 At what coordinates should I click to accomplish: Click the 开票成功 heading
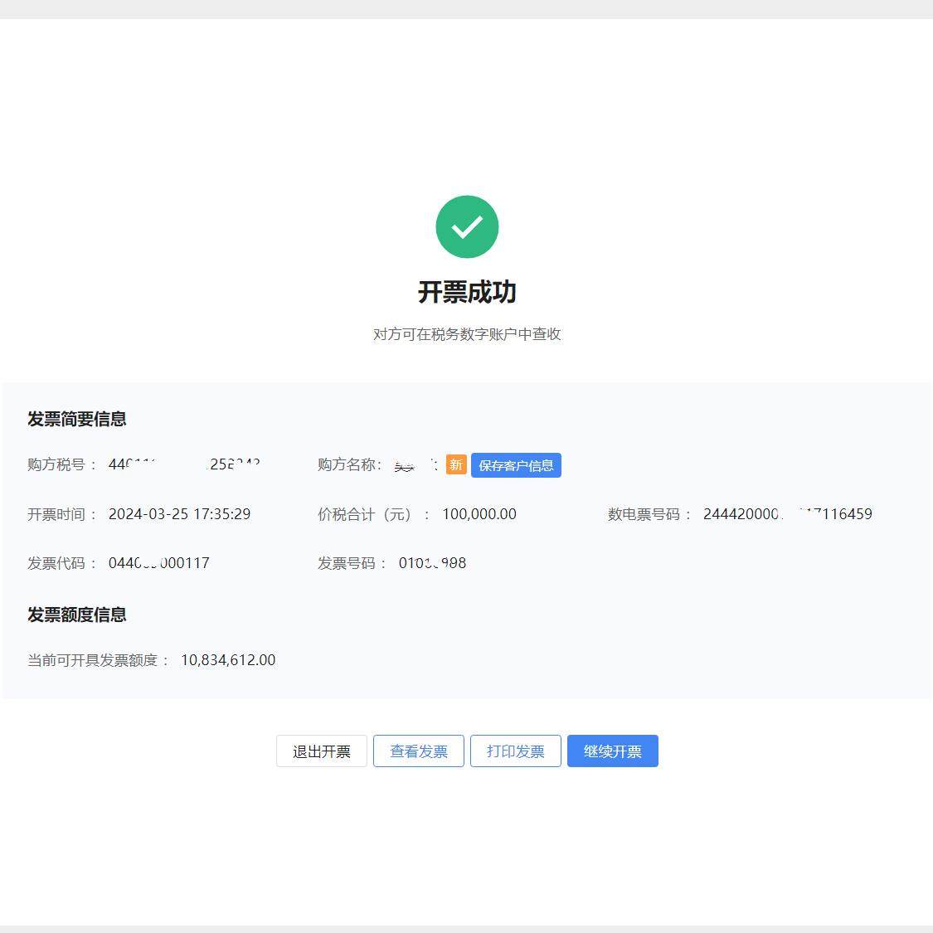pyautogui.click(x=466, y=293)
